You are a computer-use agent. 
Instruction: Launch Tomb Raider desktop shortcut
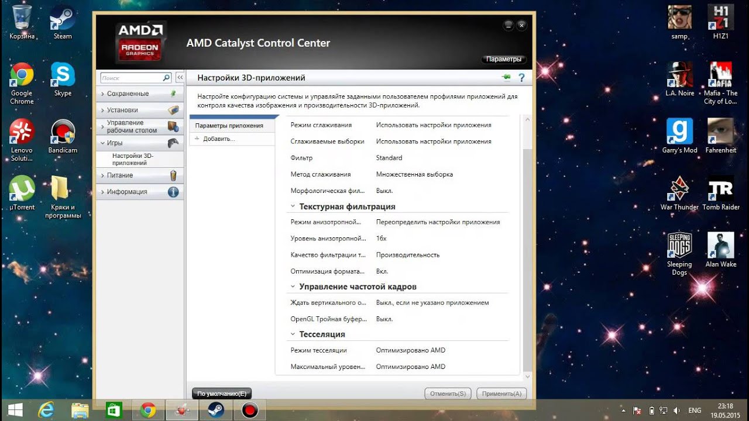(720, 194)
